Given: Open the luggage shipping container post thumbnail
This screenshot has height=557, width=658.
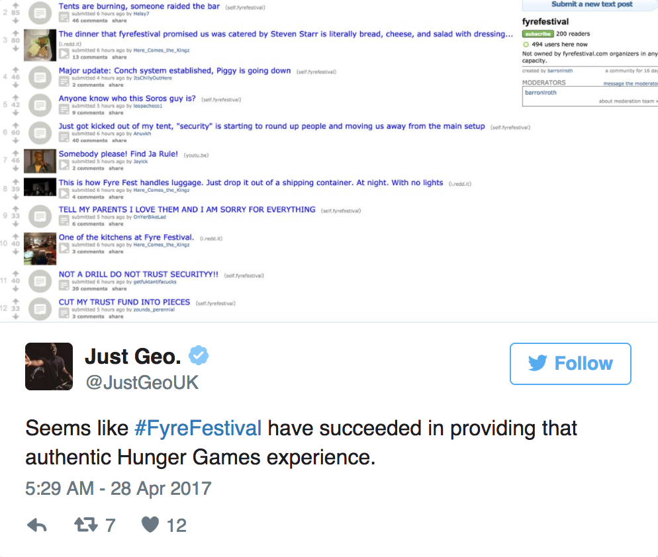Looking at the screenshot, I should pyautogui.click(x=40, y=187).
